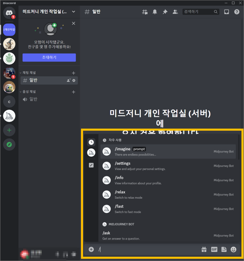Choose the /info command
This screenshot has height=261, width=244.
[168, 180]
